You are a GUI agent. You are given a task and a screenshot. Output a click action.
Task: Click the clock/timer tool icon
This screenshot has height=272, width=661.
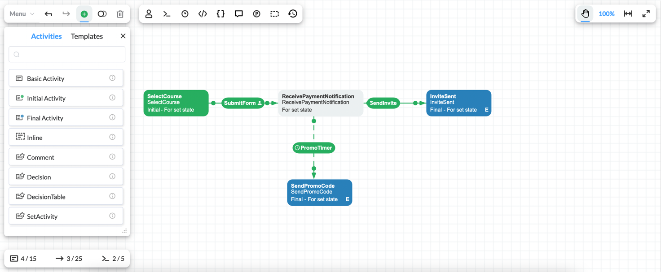click(x=185, y=13)
